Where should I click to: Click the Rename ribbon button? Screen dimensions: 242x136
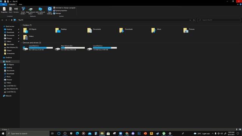tap(16, 10)
